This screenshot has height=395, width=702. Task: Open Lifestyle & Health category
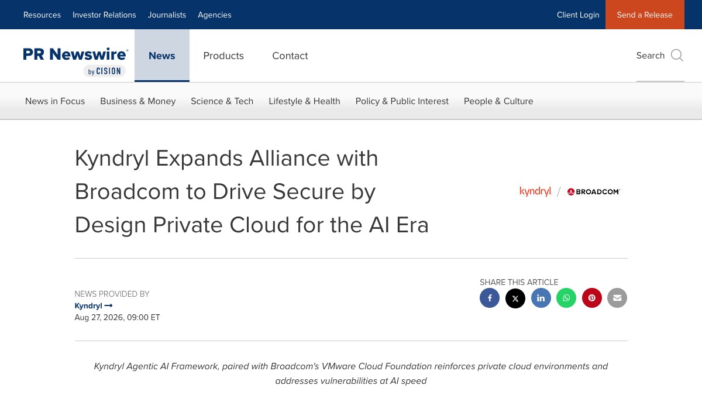click(x=304, y=101)
